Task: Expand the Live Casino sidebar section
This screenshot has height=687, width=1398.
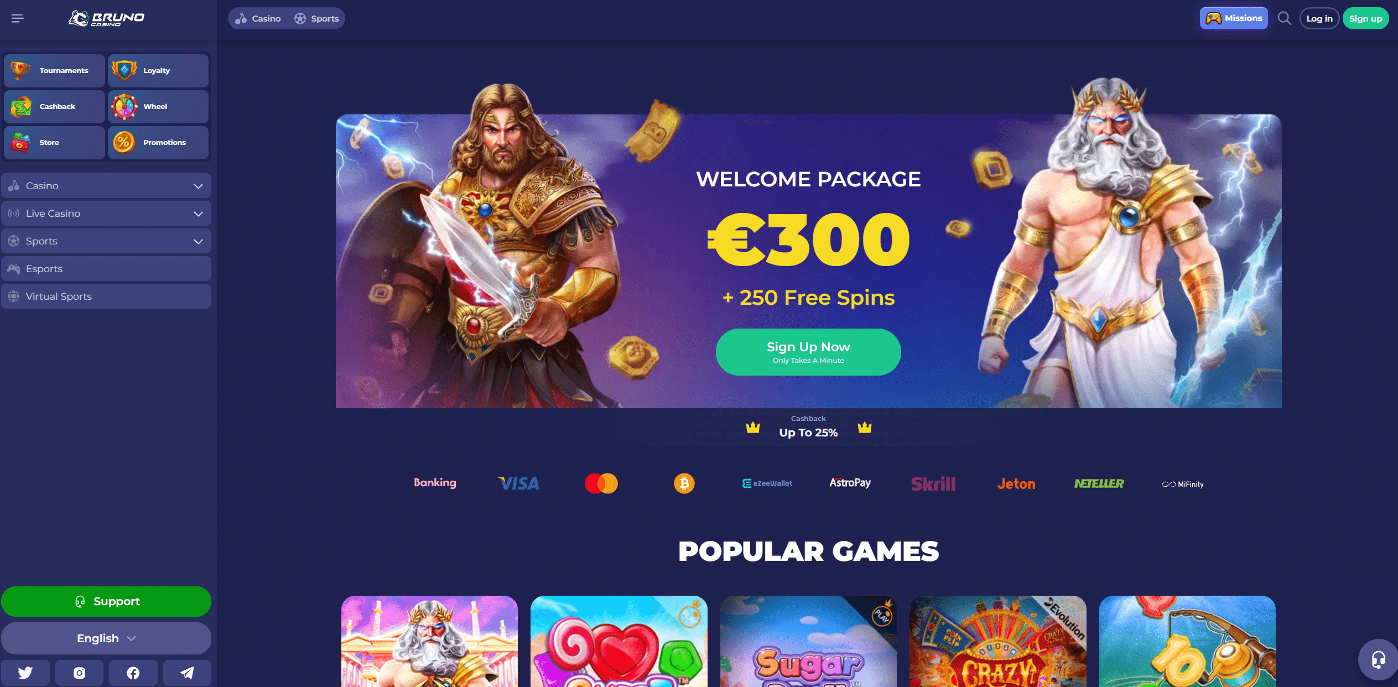Action: click(x=106, y=214)
